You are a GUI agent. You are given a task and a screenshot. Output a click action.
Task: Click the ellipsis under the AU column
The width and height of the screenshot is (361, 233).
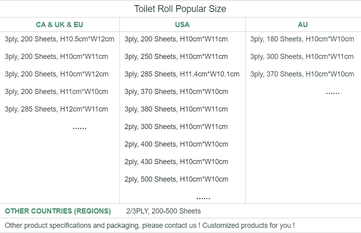tap(333, 92)
